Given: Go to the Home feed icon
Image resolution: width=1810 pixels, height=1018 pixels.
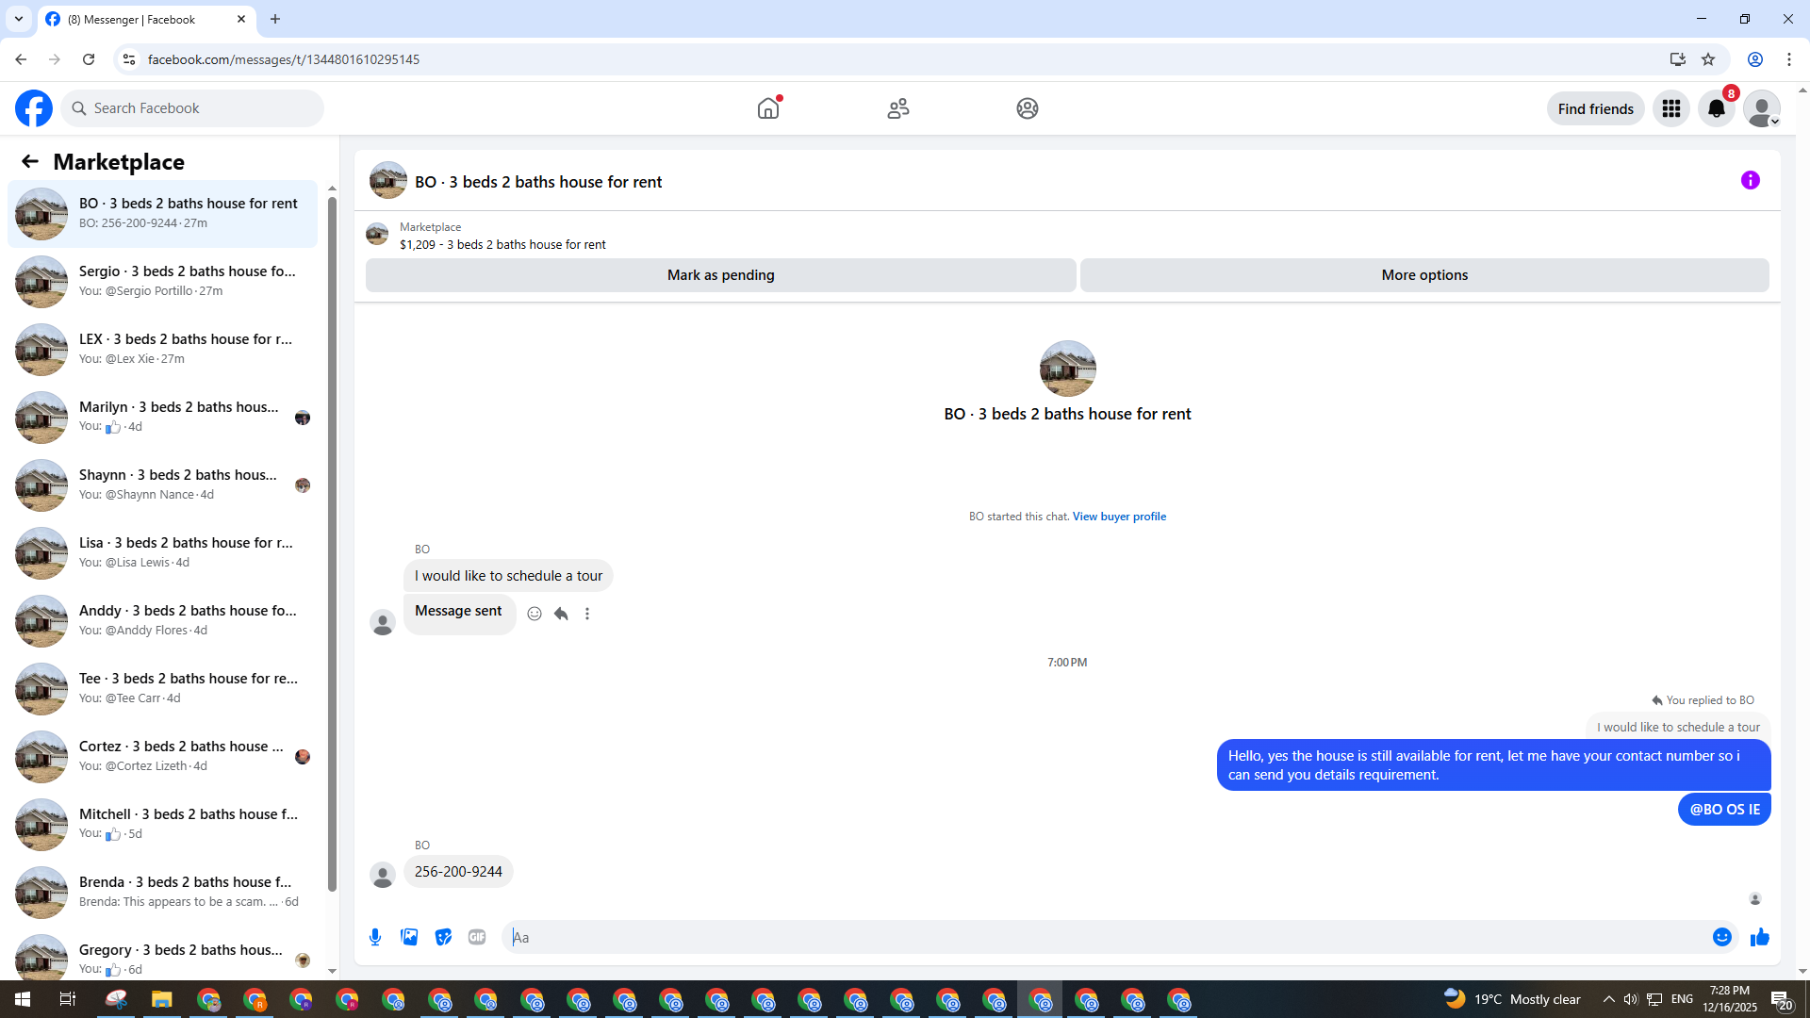Looking at the screenshot, I should coord(768,108).
